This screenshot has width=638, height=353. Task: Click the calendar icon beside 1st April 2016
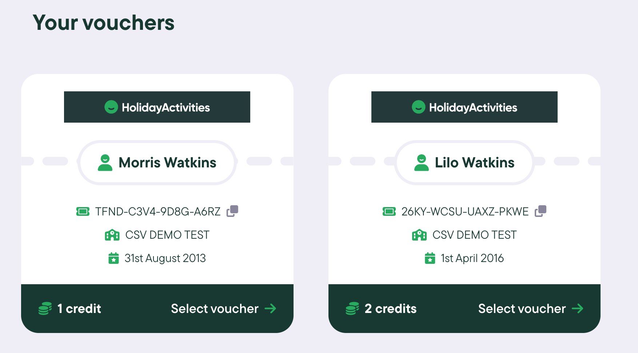[x=430, y=258]
